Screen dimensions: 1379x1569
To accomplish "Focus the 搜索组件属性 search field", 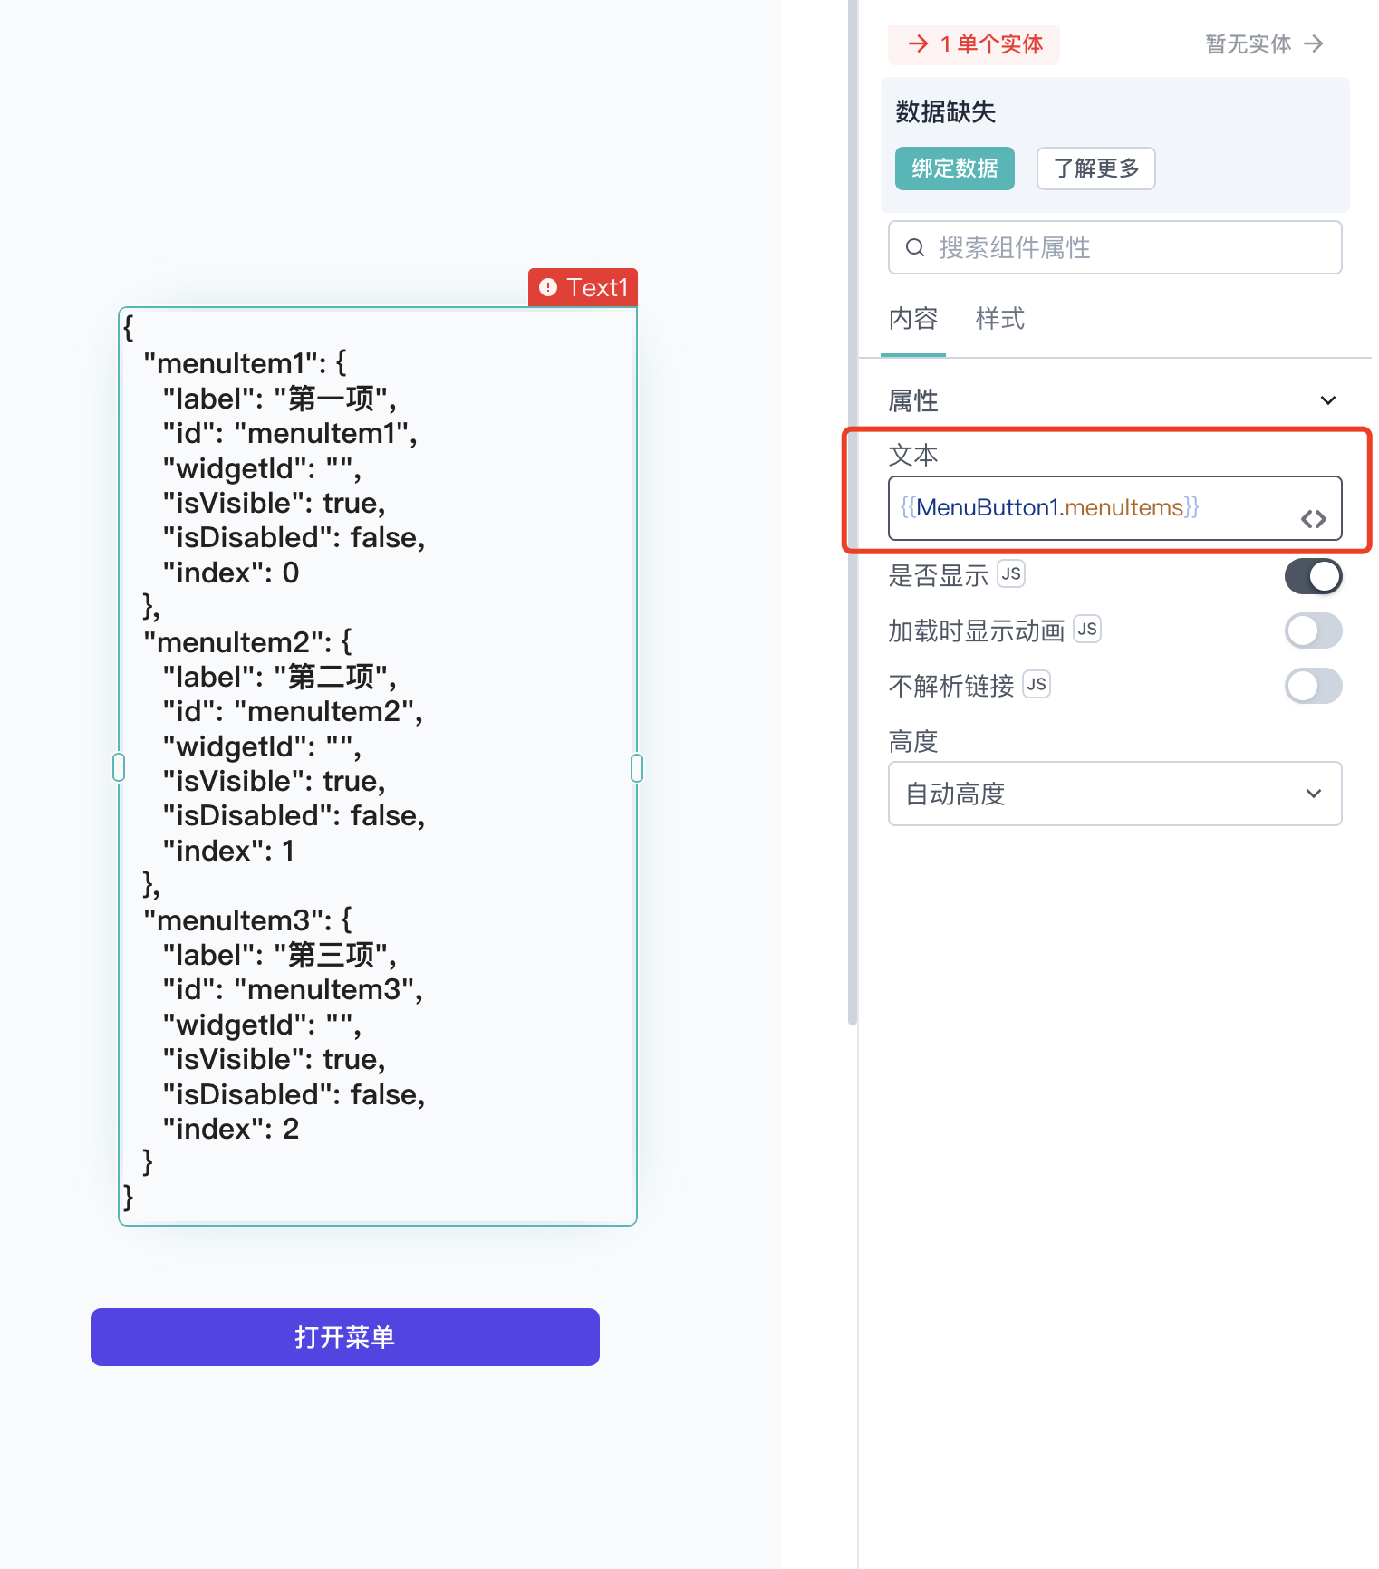I will [1114, 247].
